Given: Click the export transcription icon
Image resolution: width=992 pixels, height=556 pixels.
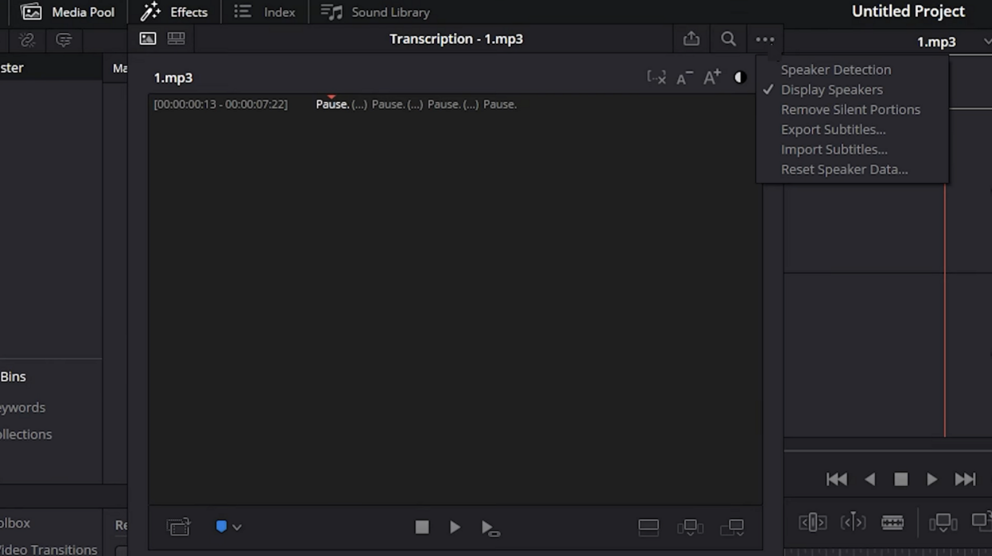Looking at the screenshot, I should tap(691, 39).
